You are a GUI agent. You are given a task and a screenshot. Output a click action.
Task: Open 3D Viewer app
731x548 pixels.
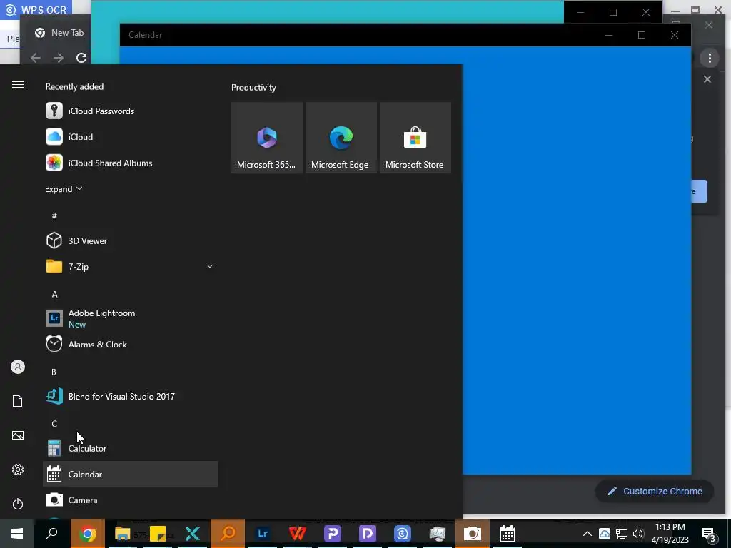click(131, 240)
